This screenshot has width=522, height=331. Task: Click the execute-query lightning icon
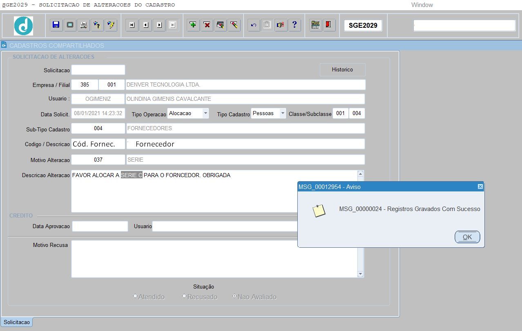click(x=111, y=25)
